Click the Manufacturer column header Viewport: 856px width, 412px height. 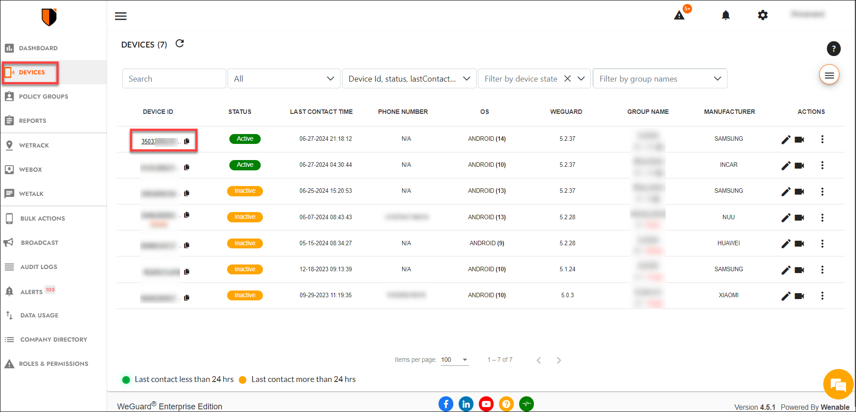(x=729, y=112)
